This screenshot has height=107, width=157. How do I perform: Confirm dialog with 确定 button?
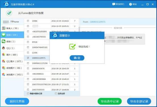pyautogui.click(x=77, y=58)
